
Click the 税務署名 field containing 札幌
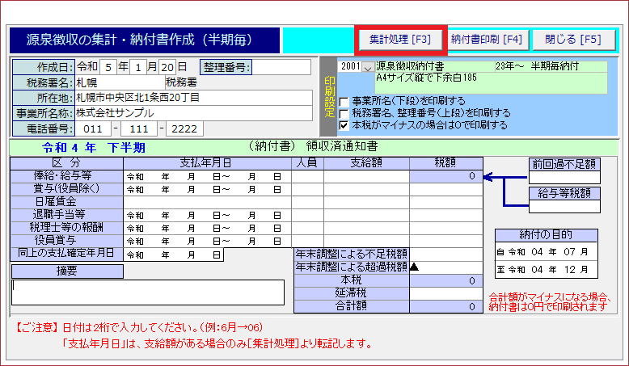tap(119, 82)
